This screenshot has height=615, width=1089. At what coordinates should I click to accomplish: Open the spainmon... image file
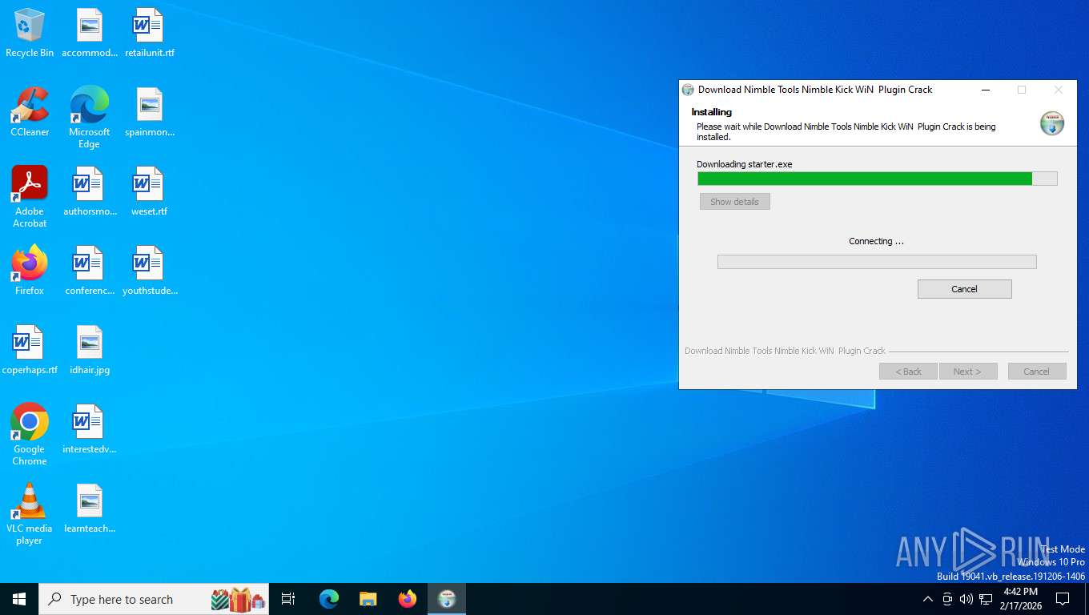[x=149, y=113]
